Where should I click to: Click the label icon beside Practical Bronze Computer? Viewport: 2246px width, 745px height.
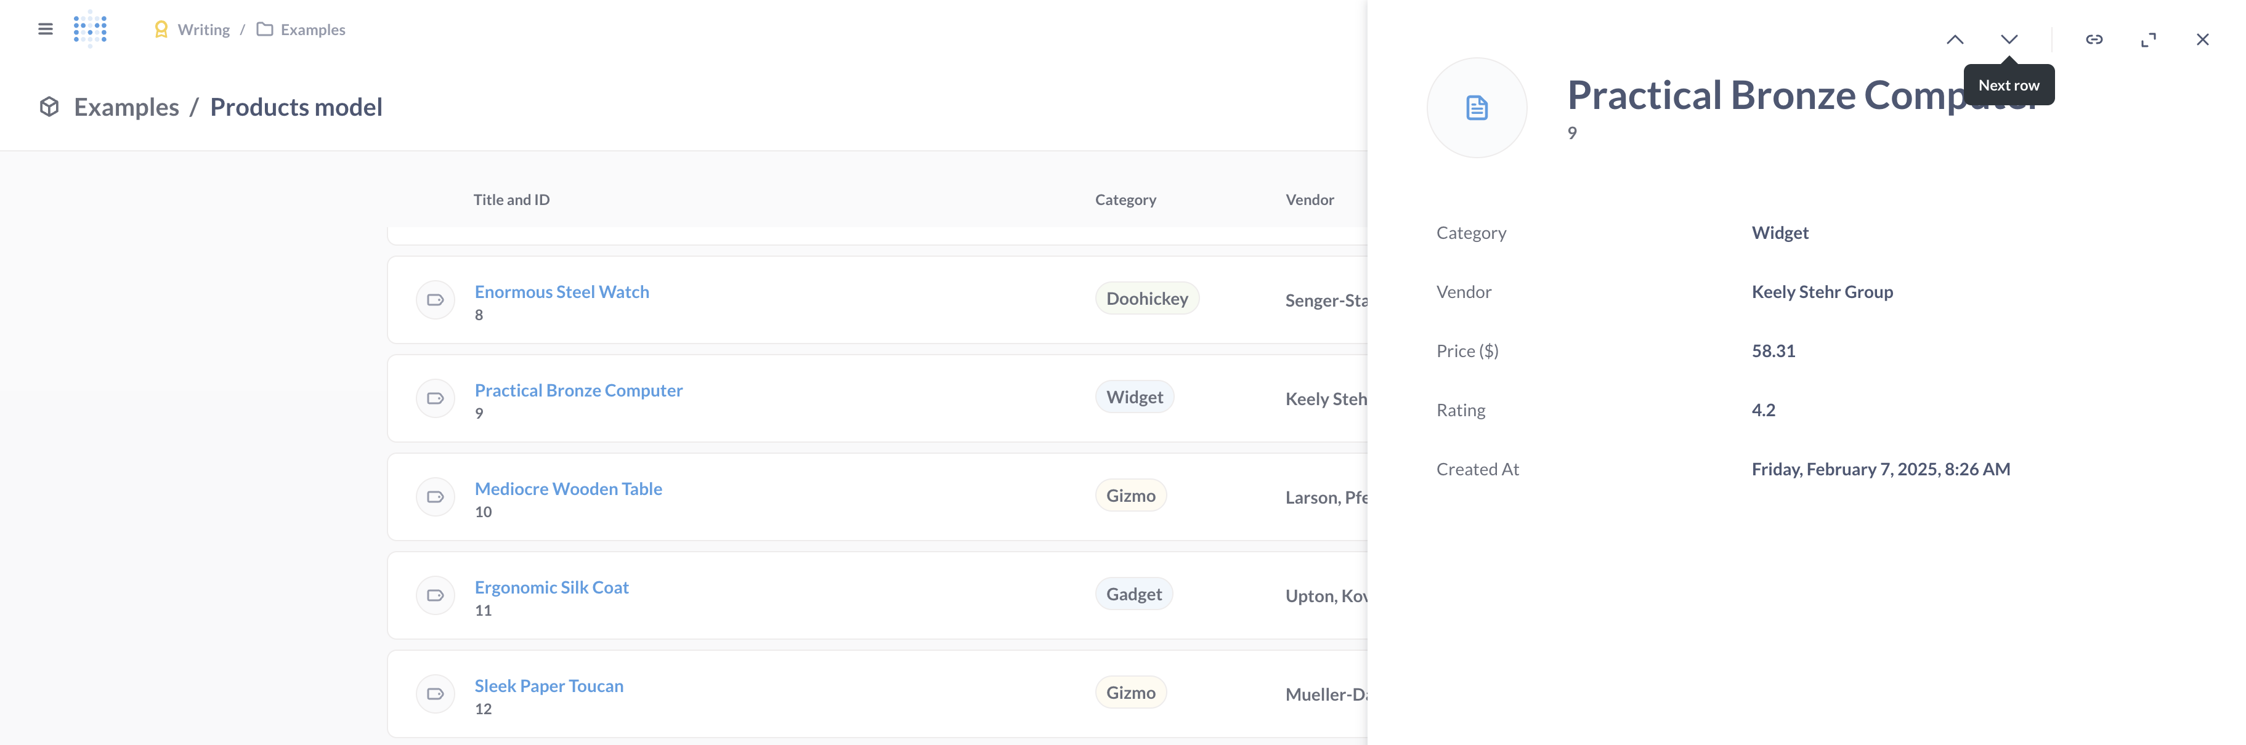[x=435, y=398]
